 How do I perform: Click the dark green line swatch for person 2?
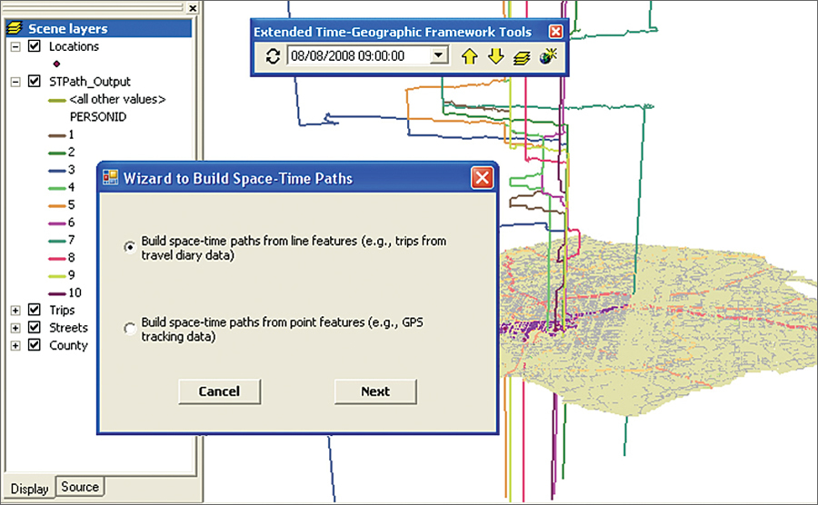pos(57,153)
